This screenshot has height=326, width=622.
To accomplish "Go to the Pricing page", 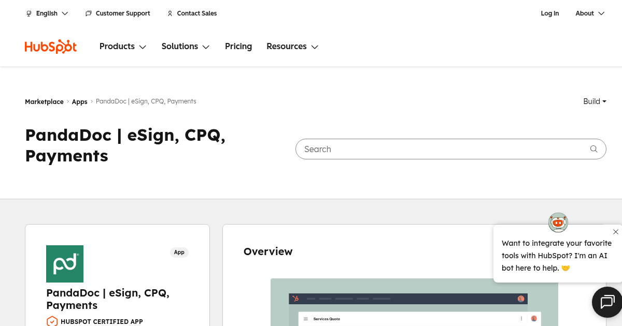I will pos(238,47).
